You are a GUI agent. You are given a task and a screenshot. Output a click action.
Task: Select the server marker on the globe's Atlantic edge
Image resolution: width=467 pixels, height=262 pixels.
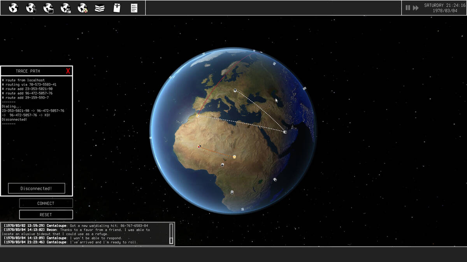click(x=151, y=137)
